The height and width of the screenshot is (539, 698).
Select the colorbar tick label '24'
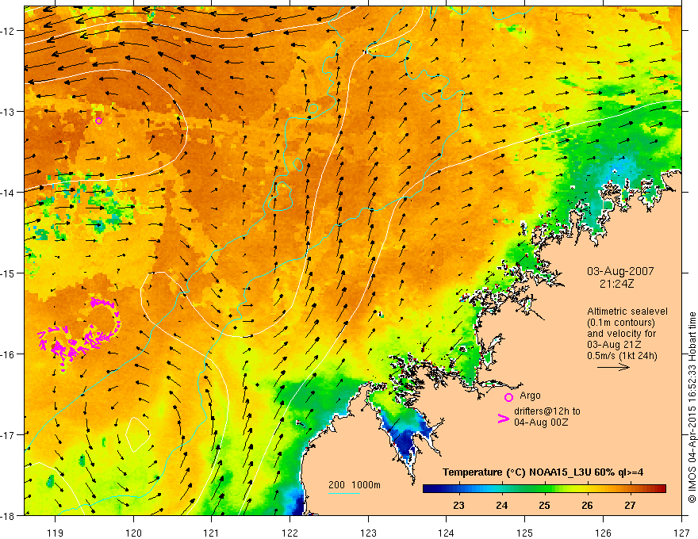coord(501,506)
